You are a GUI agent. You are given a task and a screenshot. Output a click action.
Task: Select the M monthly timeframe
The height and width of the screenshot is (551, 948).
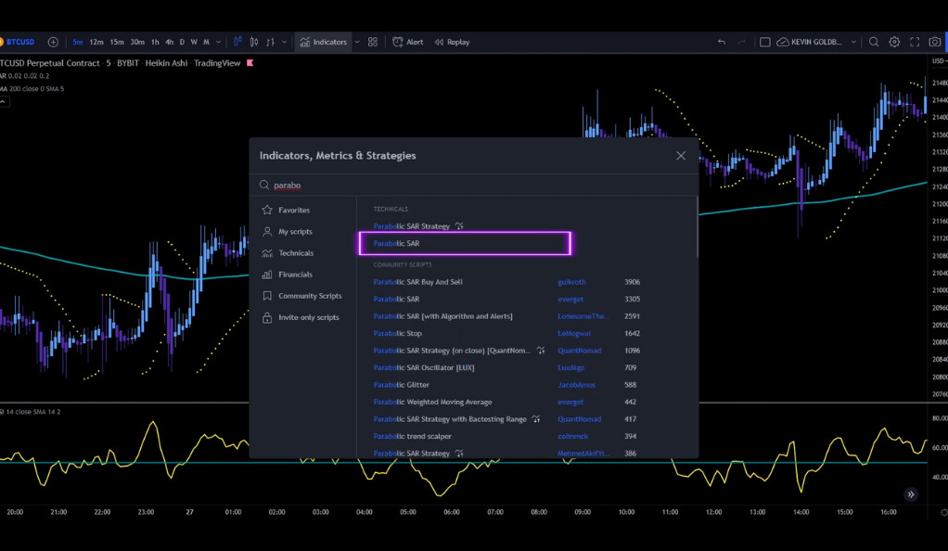(x=206, y=42)
